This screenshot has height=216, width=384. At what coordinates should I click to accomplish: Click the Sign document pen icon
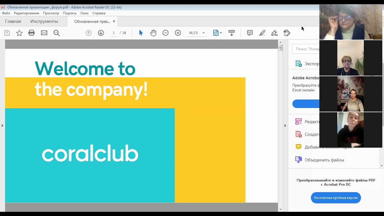click(274, 33)
